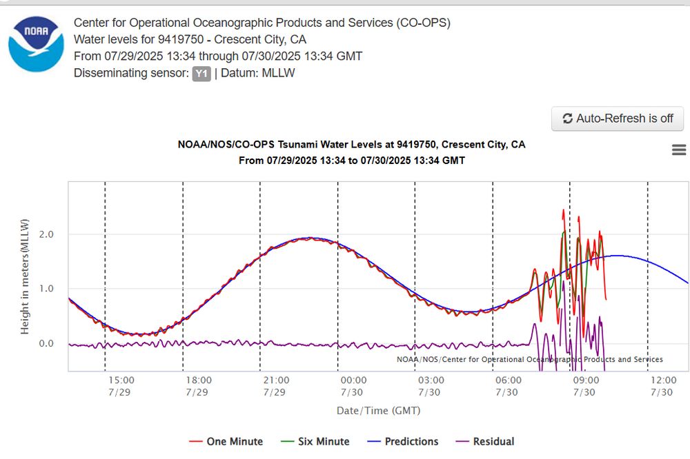This screenshot has height=459, width=690.
Task: Click the 'Height in meters(MLLW)' axis label
Action: (x=25, y=276)
